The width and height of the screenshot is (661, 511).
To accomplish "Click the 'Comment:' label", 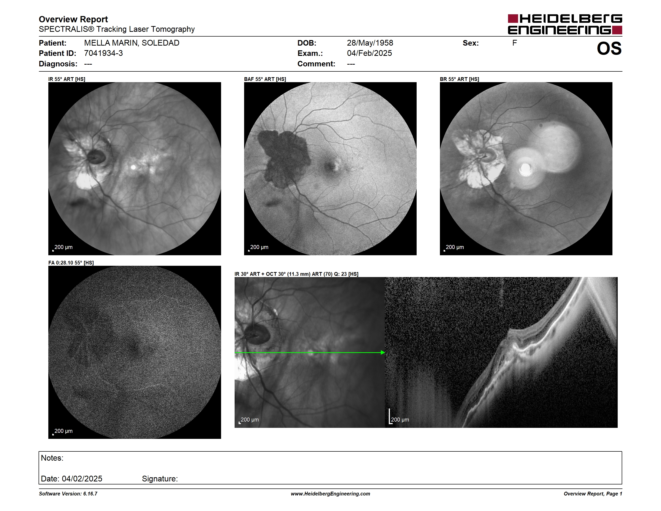I will click(x=316, y=64).
